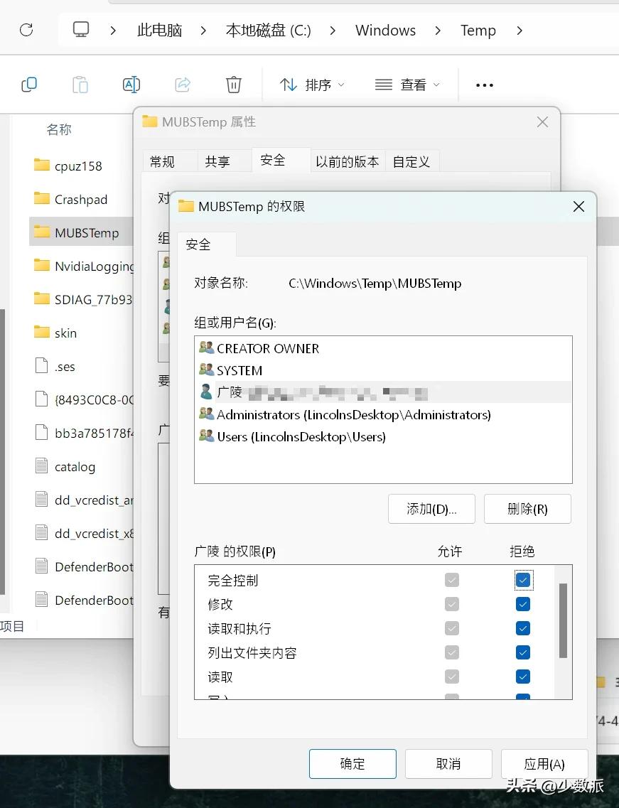The image size is (619, 808).
Task: Click the computer monitor icon in breadcrumb
Action: pyautogui.click(x=81, y=29)
